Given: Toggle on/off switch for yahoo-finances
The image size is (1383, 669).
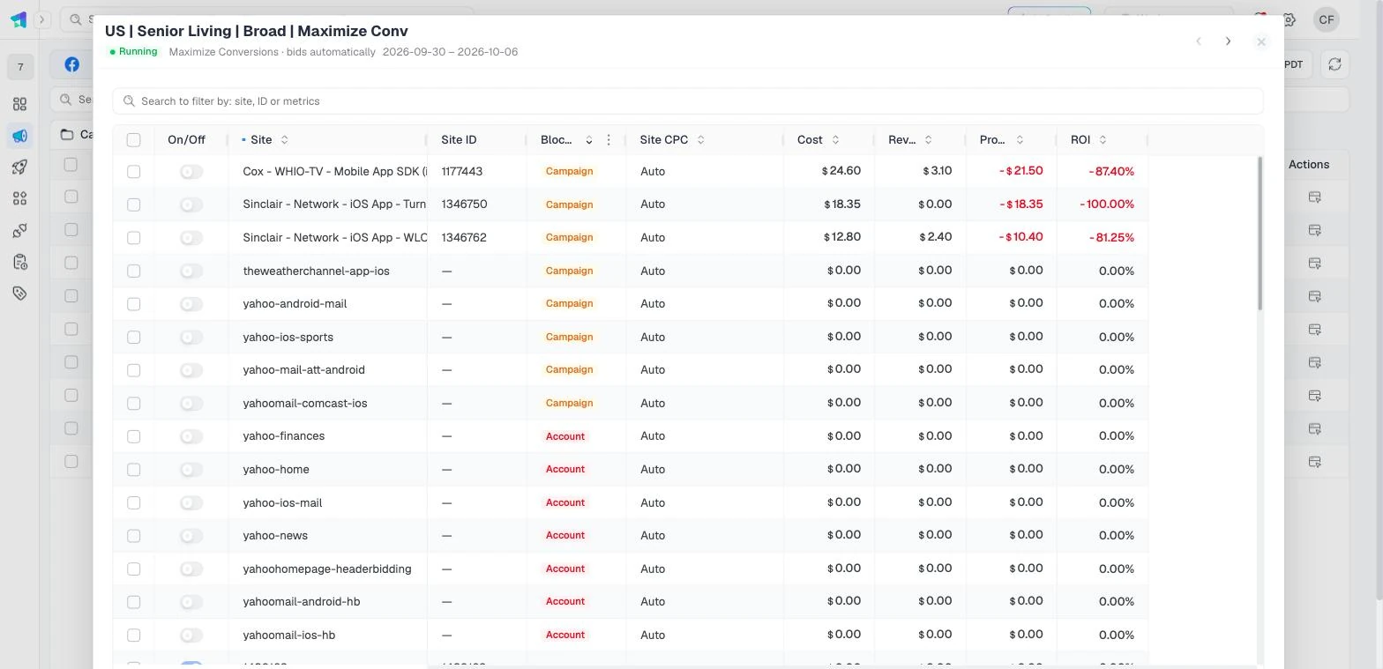Looking at the screenshot, I should click(x=191, y=436).
